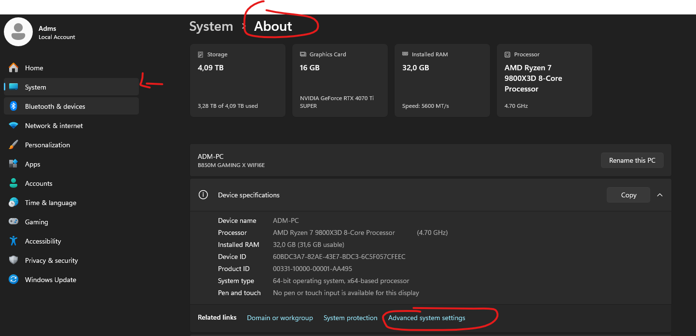
Task: Click the Time & language globe icon
Action: point(14,203)
